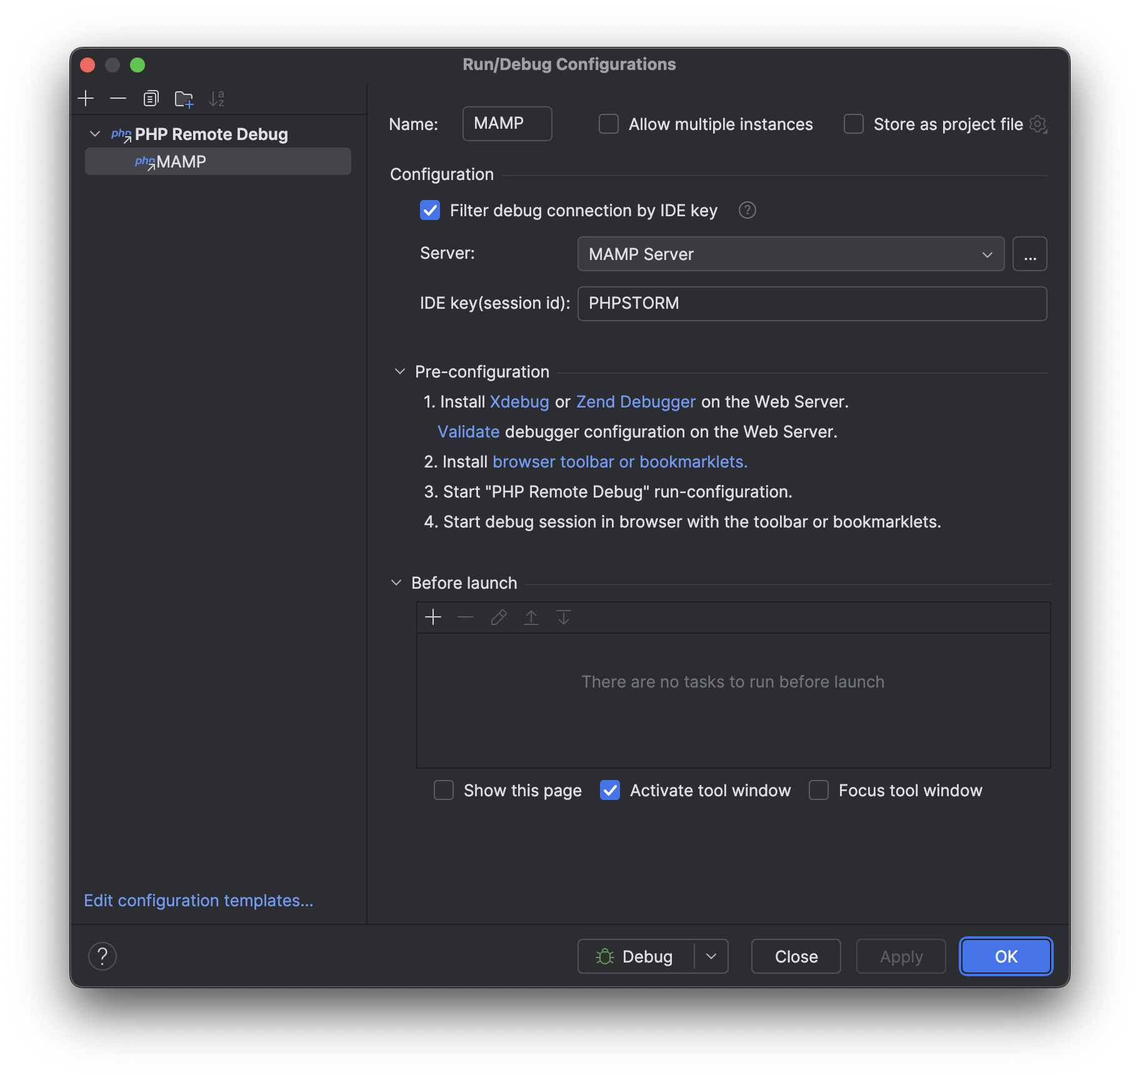This screenshot has width=1140, height=1080.
Task: Uncheck Filter debug connection by IDE key
Action: click(x=430, y=211)
